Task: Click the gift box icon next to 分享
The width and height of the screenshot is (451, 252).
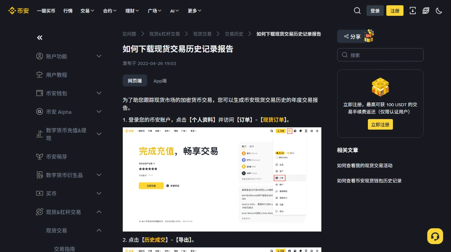Action: pos(369,36)
